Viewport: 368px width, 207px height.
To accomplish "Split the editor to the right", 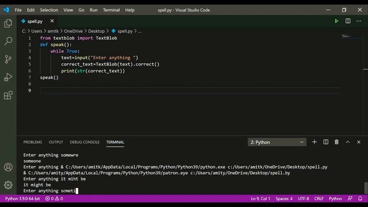I will tap(348, 21).
